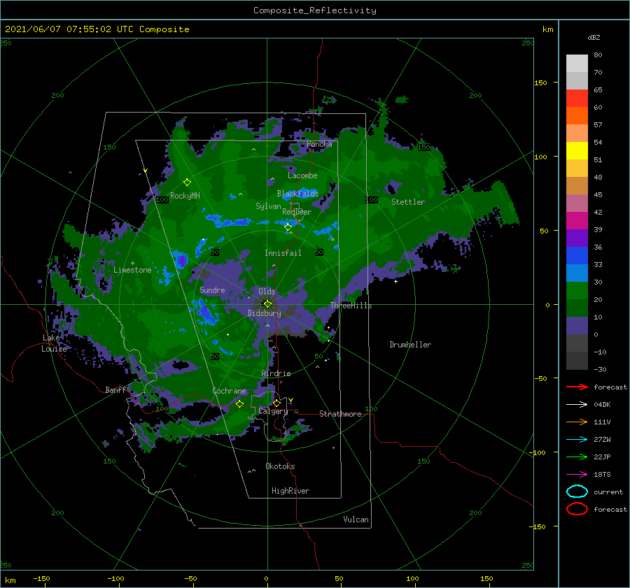Image resolution: width=630 pixels, height=588 pixels.
Task: Click the RedDeer city label
Action: (x=297, y=212)
